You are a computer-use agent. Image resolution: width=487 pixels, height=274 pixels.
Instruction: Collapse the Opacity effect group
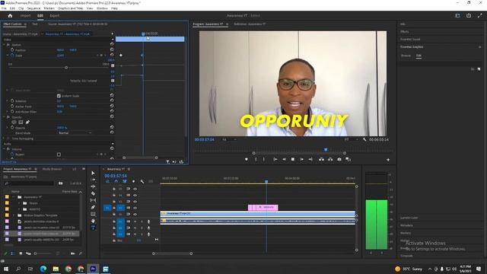click(5, 117)
